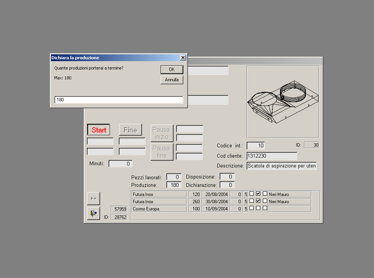374x278 pixels.
Task: Click the ID field showing 28762
Action: tap(119, 217)
